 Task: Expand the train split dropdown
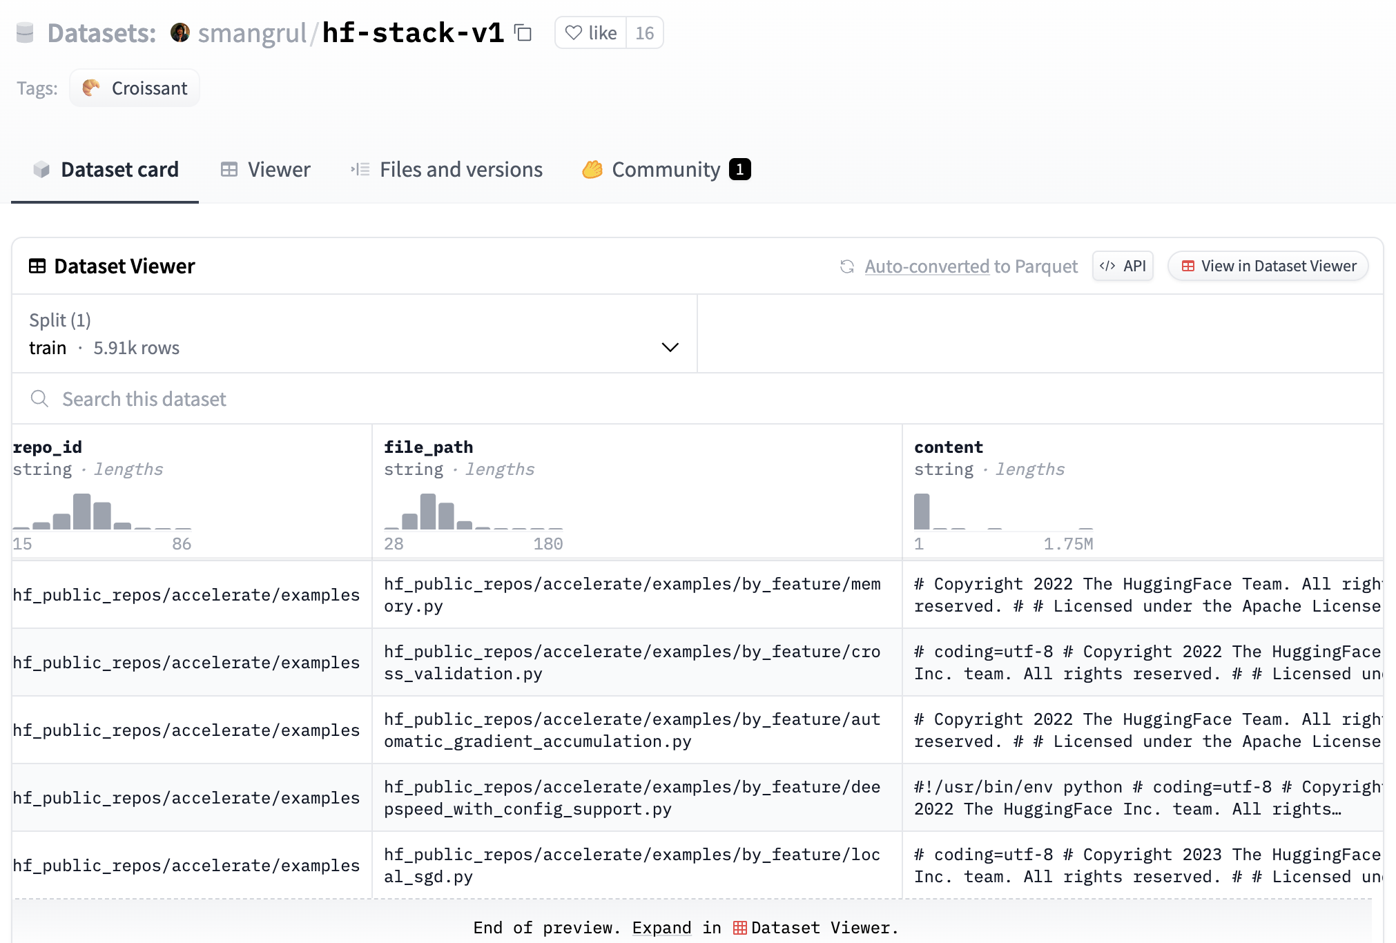(x=670, y=347)
